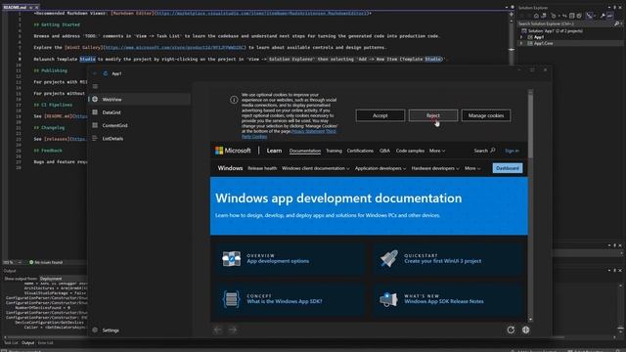
Task: Switch to the Error List tab
Action: pos(45,343)
